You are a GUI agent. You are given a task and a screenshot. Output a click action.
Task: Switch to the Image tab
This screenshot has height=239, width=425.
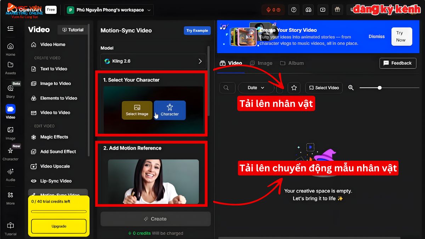[x=261, y=63]
